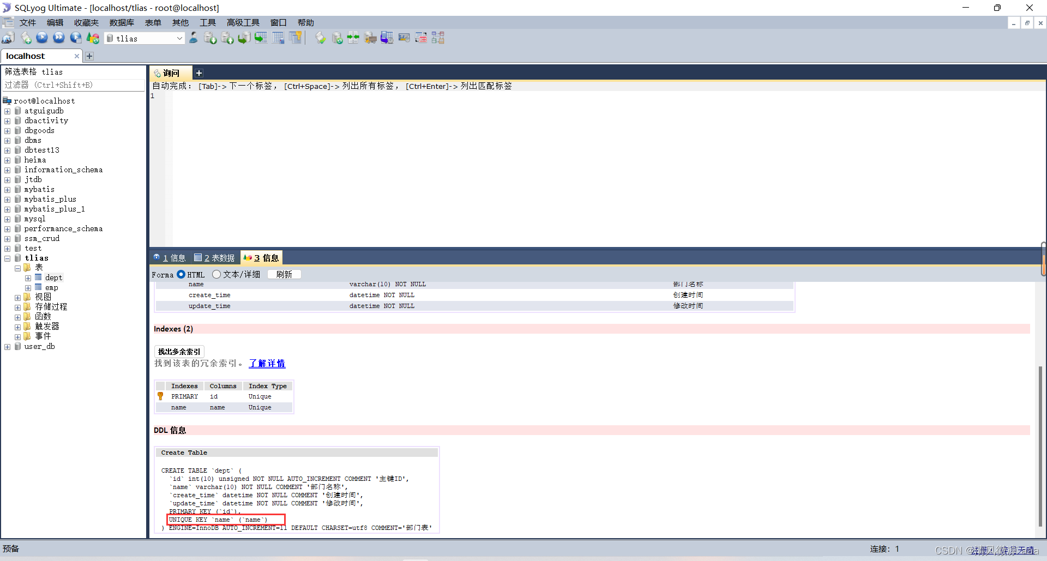The height and width of the screenshot is (561, 1047).
Task: Click the red grid table toolbar icon
Action: click(421, 38)
